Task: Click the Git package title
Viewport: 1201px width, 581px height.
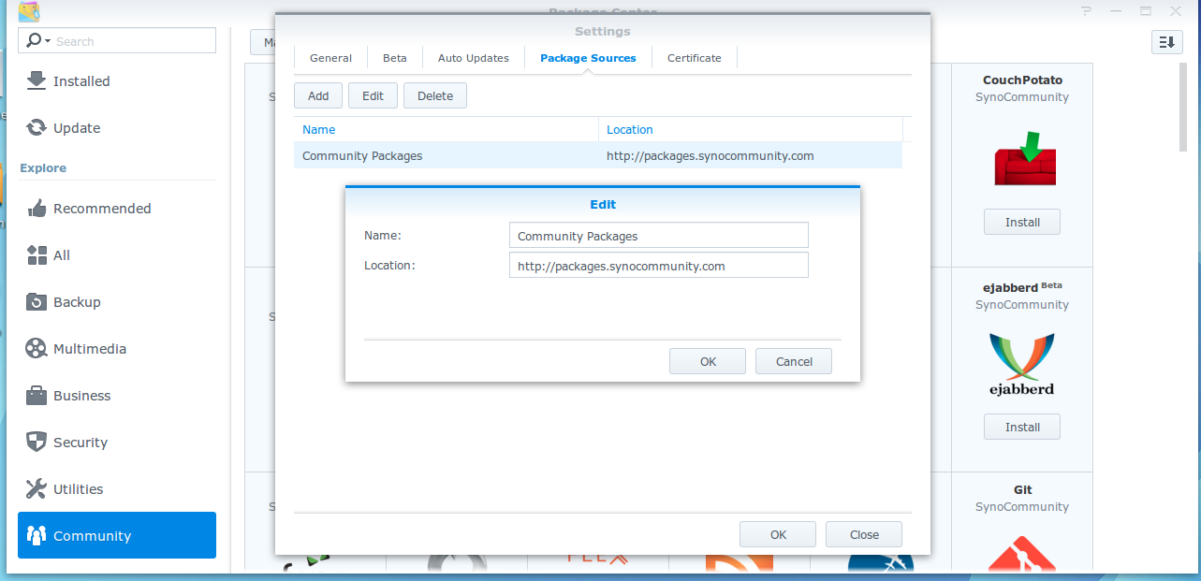Action: click(1022, 489)
